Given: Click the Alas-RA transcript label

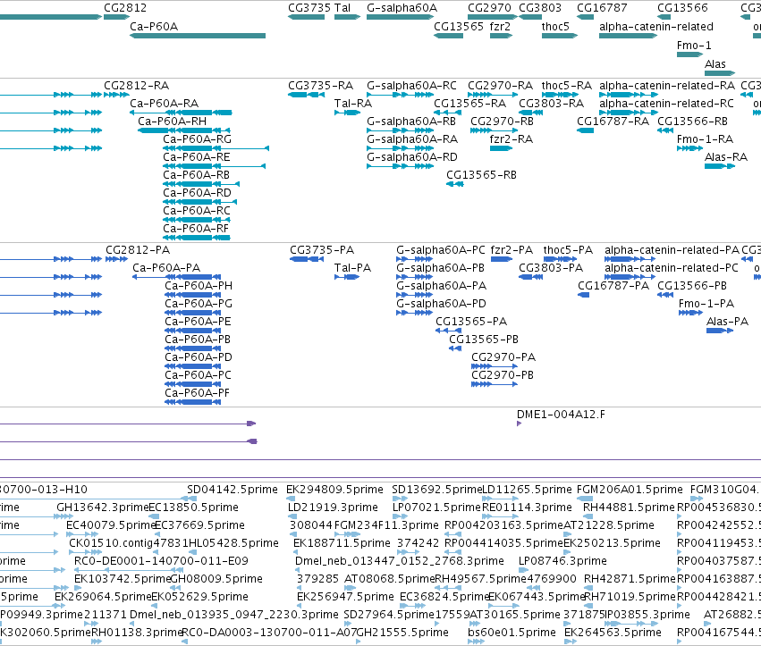Looking at the screenshot, I should (726, 157).
